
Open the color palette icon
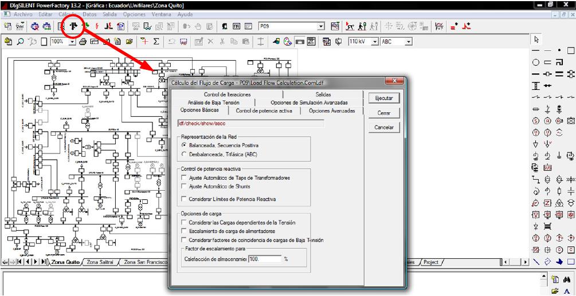click(288, 42)
